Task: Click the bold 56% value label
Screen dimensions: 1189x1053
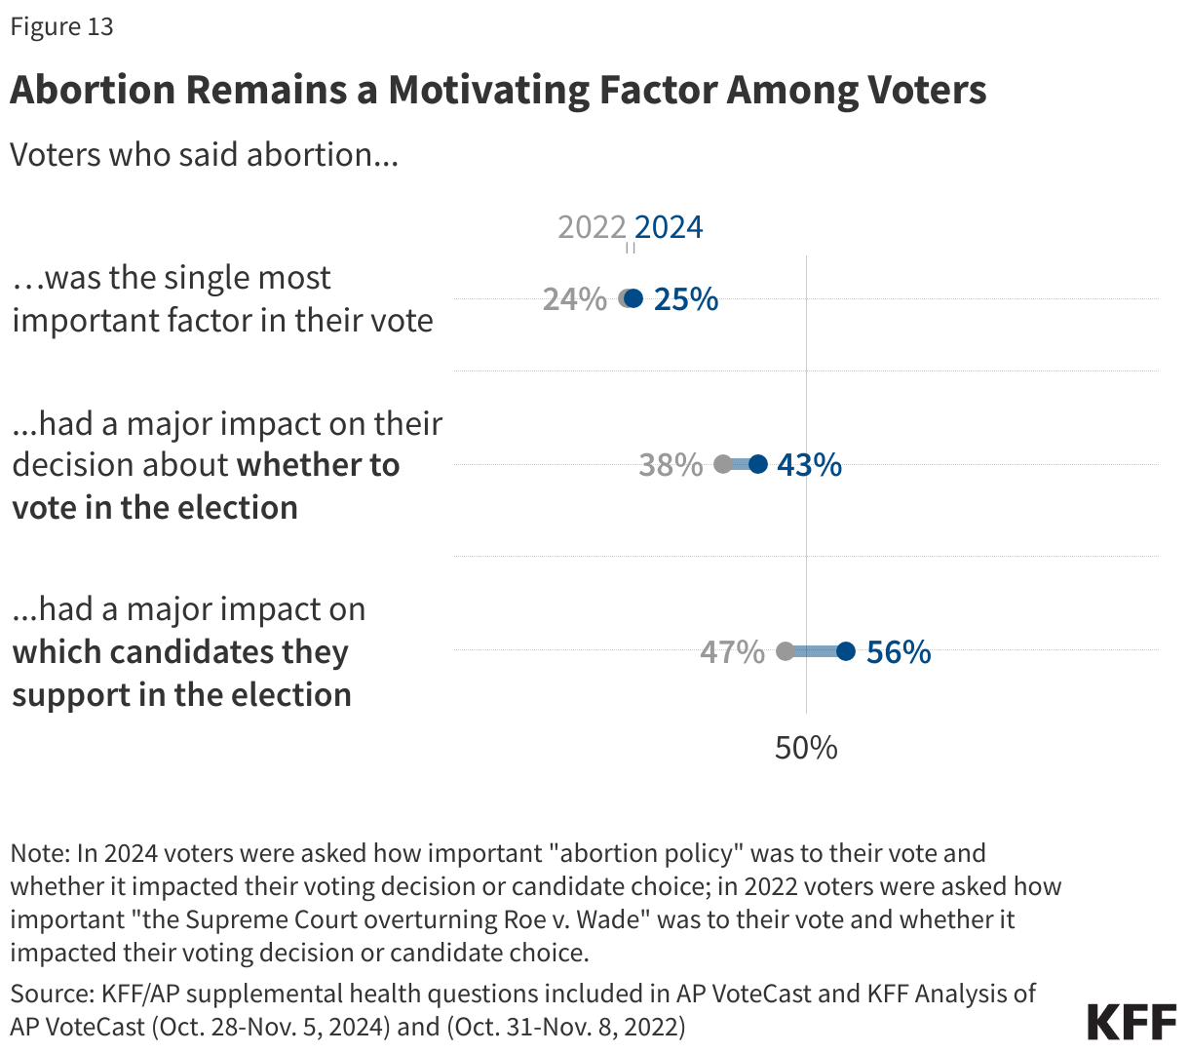Action: [899, 651]
